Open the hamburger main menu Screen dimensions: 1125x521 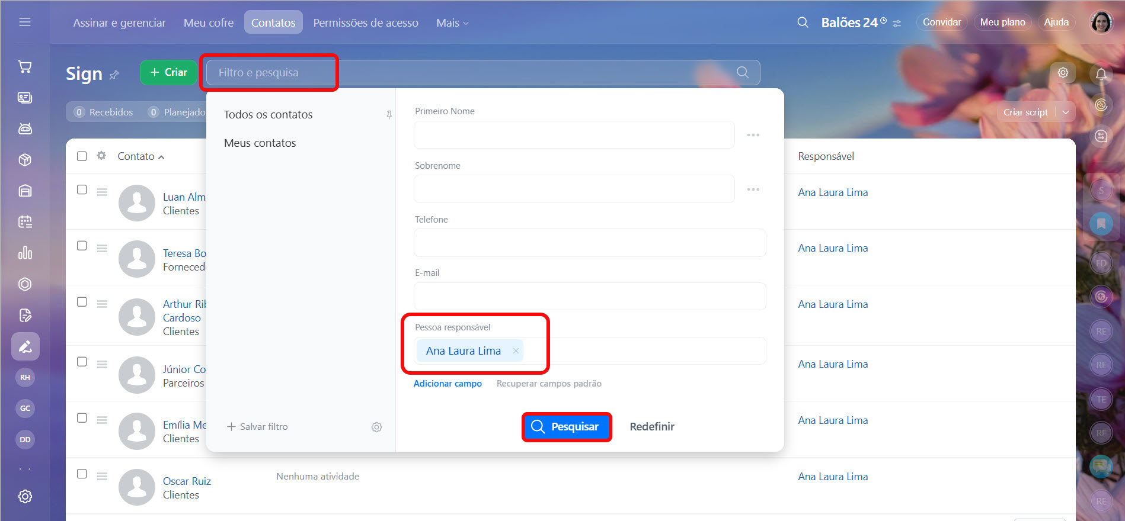(25, 22)
